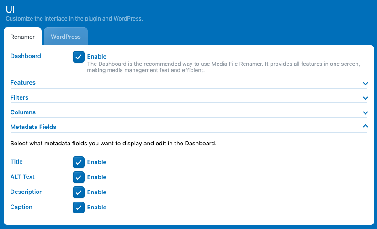Image resolution: width=377 pixels, height=229 pixels.
Task: Click the Enable label beside Caption
Action: point(97,208)
